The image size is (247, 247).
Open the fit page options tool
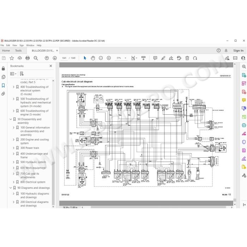coord(134,58)
